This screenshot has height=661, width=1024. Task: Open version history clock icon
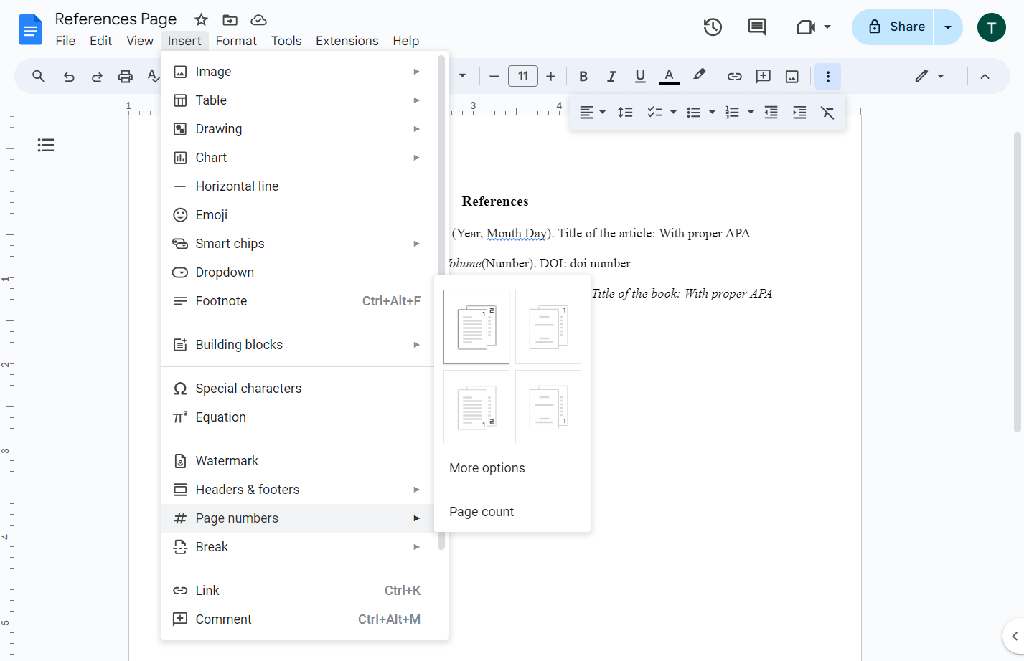[713, 27]
